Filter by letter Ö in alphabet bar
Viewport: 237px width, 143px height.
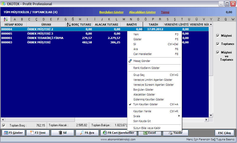pos(146,19)
